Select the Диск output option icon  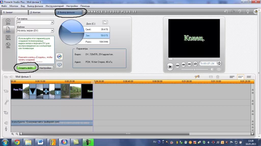click(8, 22)
